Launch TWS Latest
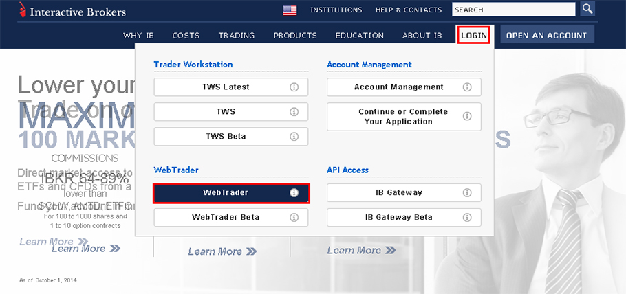The height and width of the screenshot is (294, 626). (x=230, y=87)
